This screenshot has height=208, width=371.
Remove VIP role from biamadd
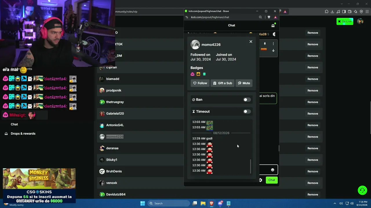[313, 79]
